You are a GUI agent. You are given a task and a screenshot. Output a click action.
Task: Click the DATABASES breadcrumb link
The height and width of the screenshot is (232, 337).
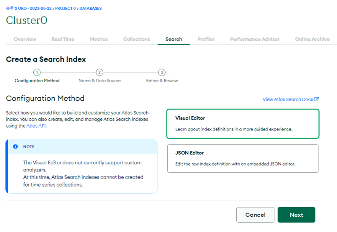[x=90, y=8]
